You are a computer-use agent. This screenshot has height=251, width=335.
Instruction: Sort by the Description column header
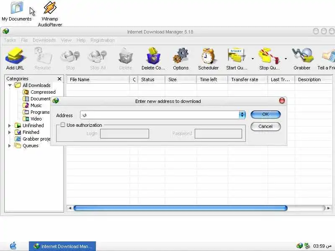click(313, 79)
